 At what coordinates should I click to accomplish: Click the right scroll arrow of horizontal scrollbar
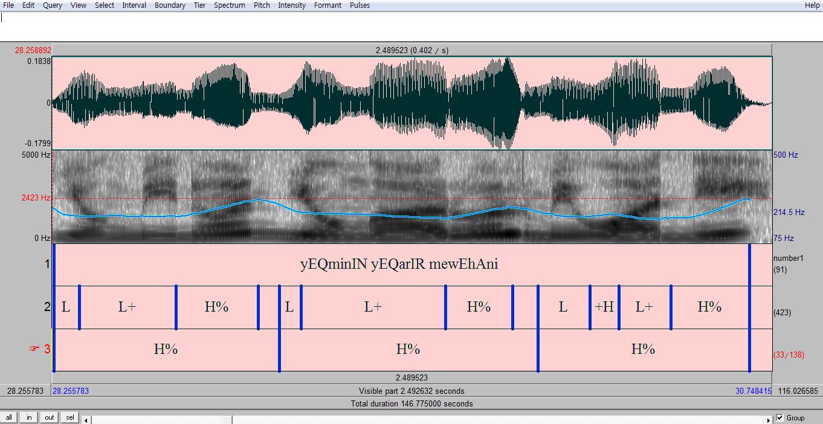tap(769, 419)
